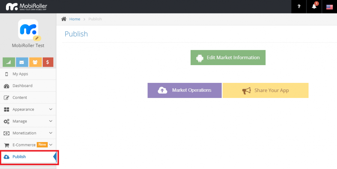Screen dimensions: 337x169
Task: Click the MobiRoller logo in header
Action: tap(26, 7)
